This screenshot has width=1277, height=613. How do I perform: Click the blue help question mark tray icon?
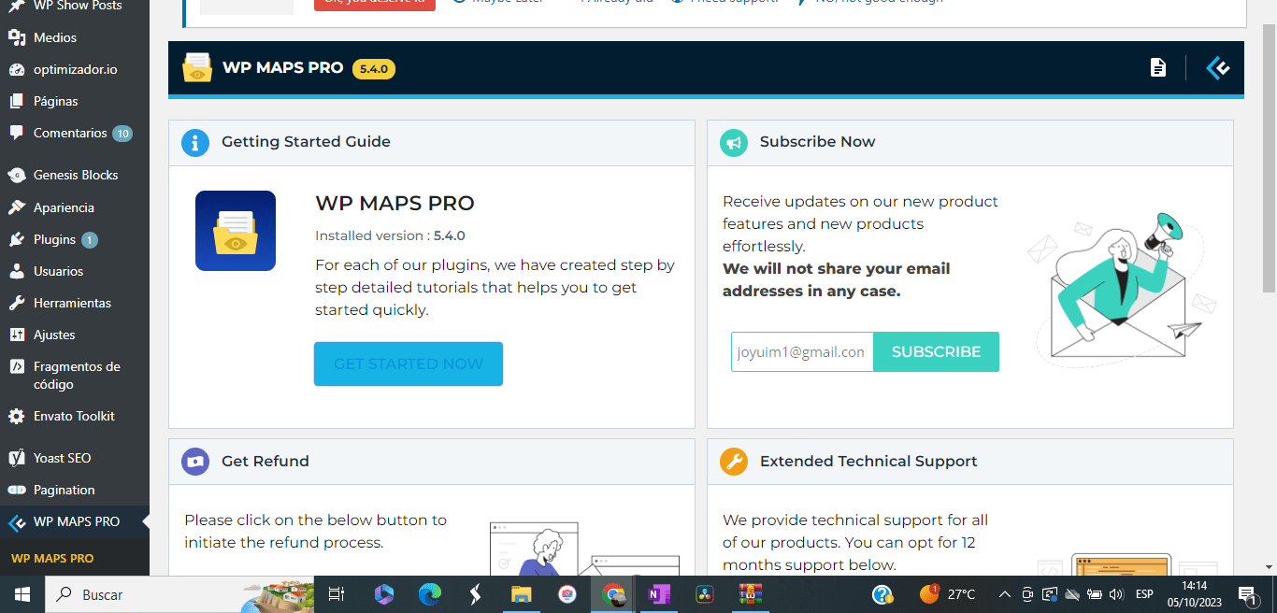882,594
